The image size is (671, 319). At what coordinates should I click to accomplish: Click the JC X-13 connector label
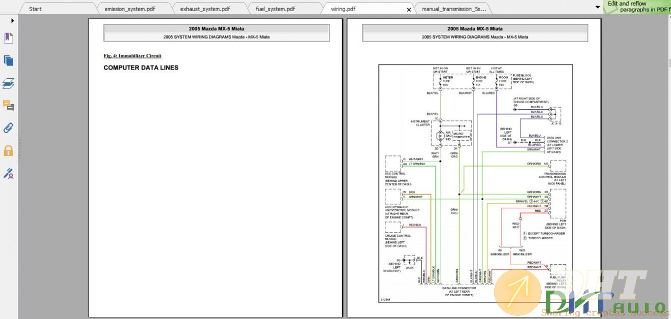pos(556,123)
